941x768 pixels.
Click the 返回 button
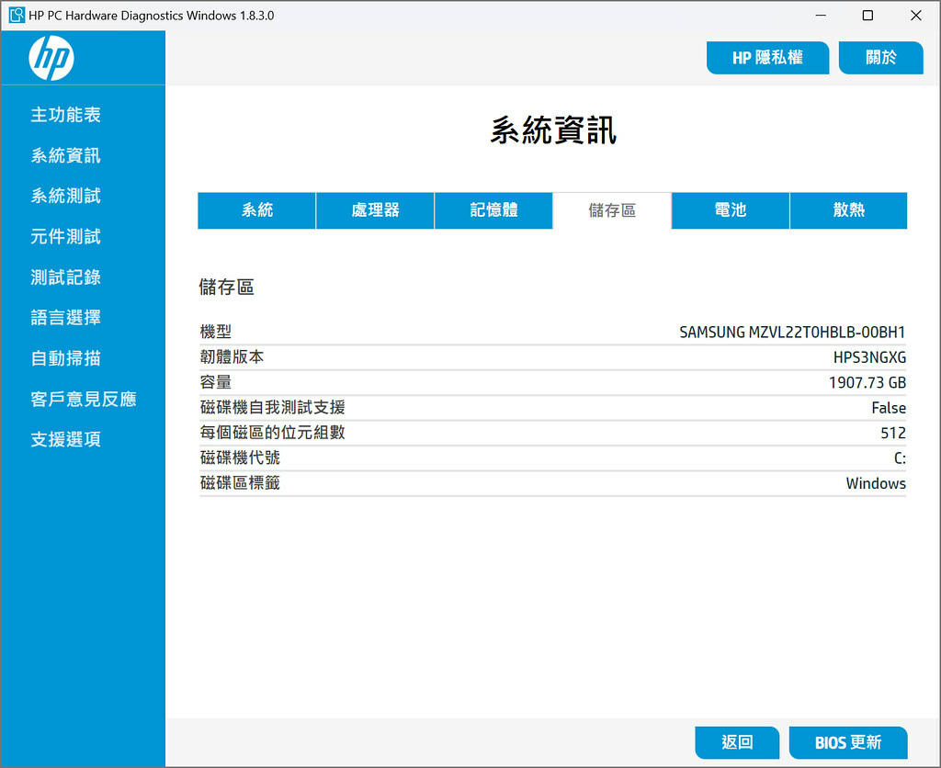737,742
